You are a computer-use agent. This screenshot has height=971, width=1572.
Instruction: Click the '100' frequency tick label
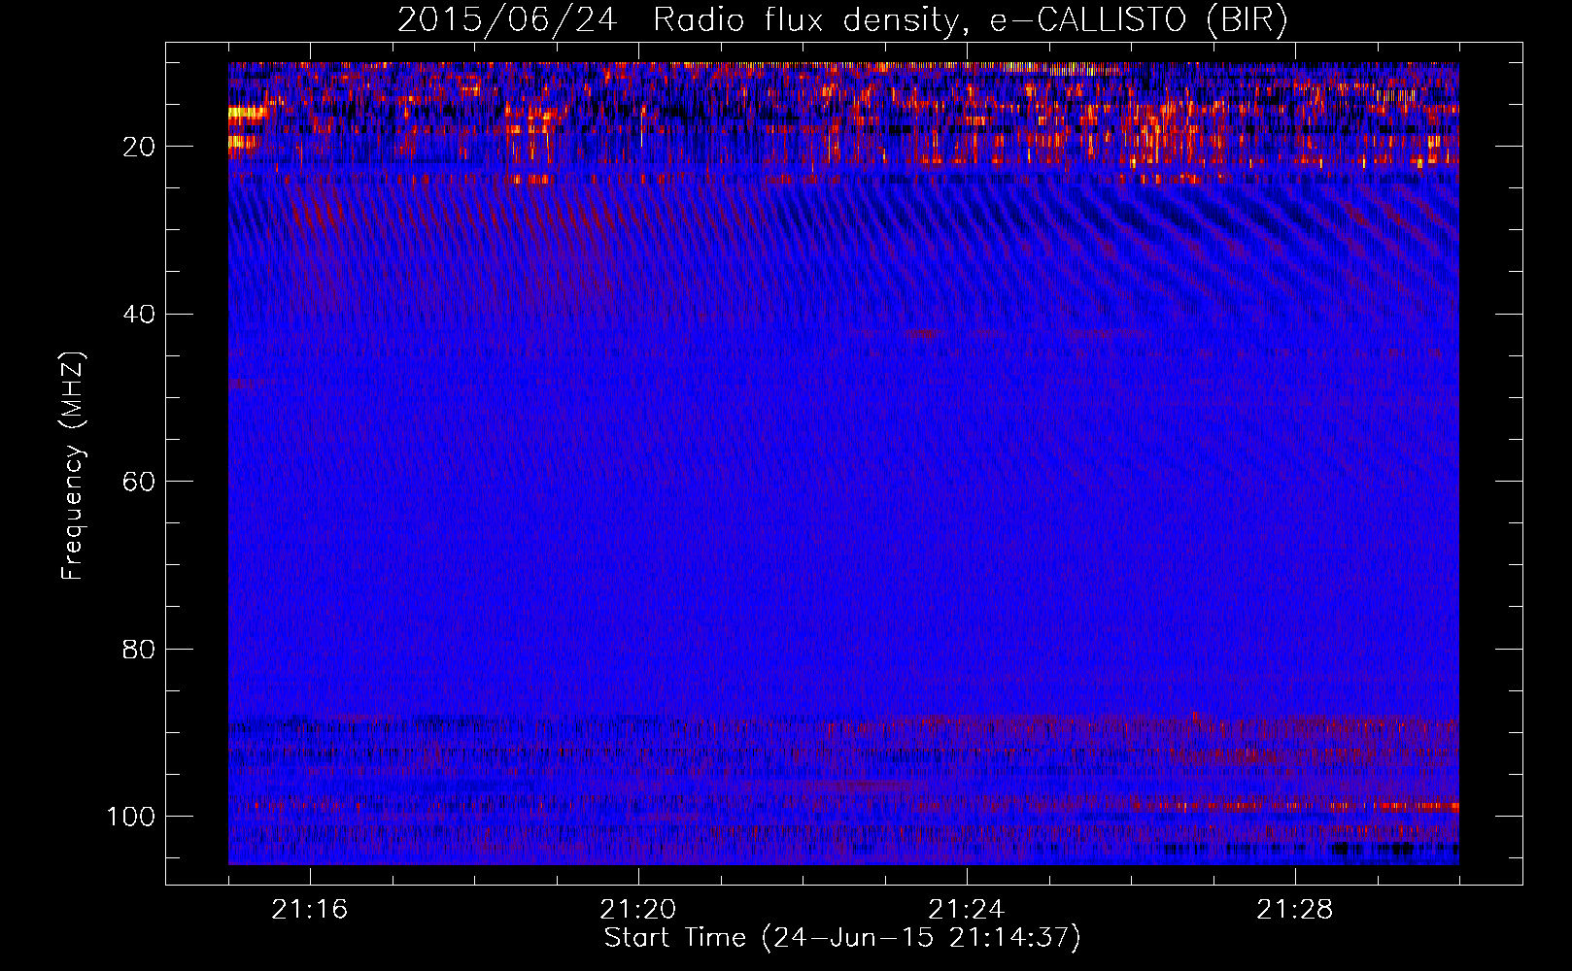tap(131, 817)
